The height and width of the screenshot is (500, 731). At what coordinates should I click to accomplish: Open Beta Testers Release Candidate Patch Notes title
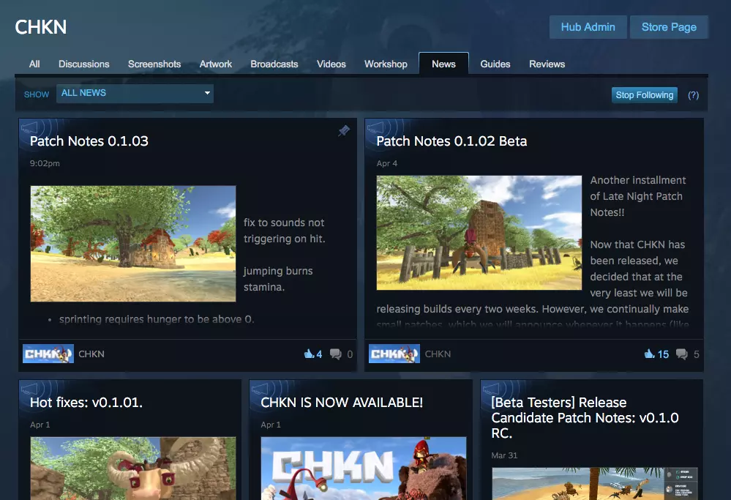pos(585,417)
